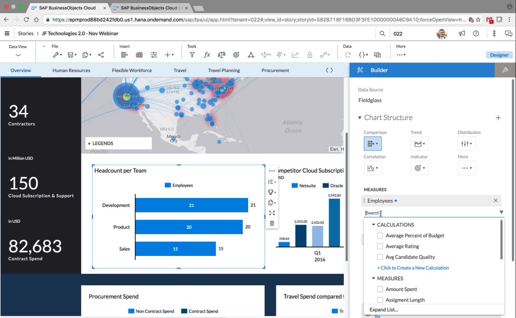Image resolution: width=516 pixels, height=318 pixels.
Task: Click the plus next to Chart Structure
Action: 498,118
